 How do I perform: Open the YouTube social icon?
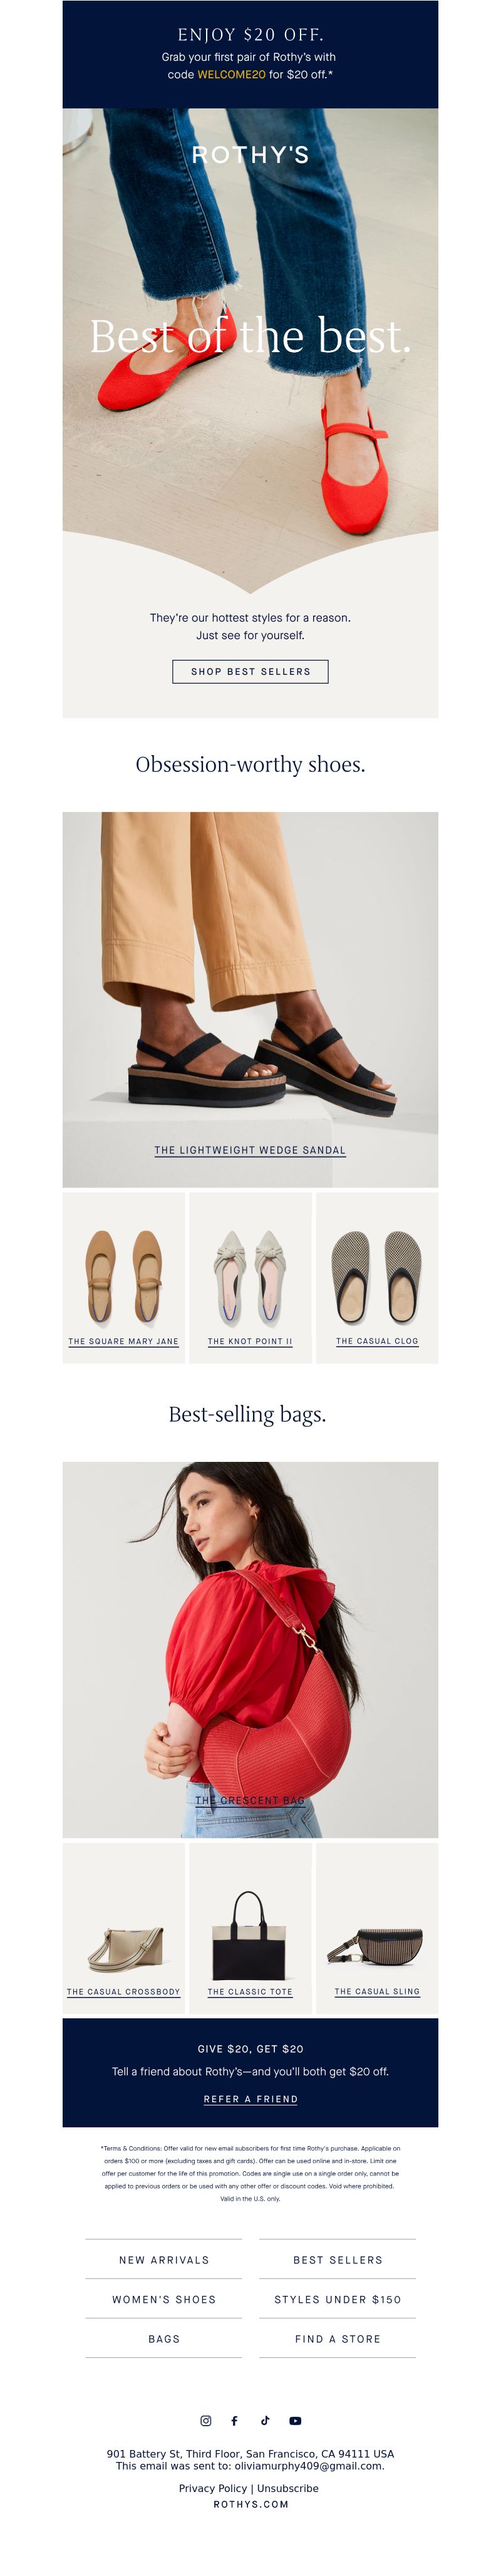click(295, 2420)
